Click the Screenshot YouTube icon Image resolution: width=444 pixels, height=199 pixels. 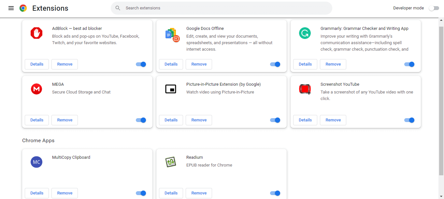[305, 89]
